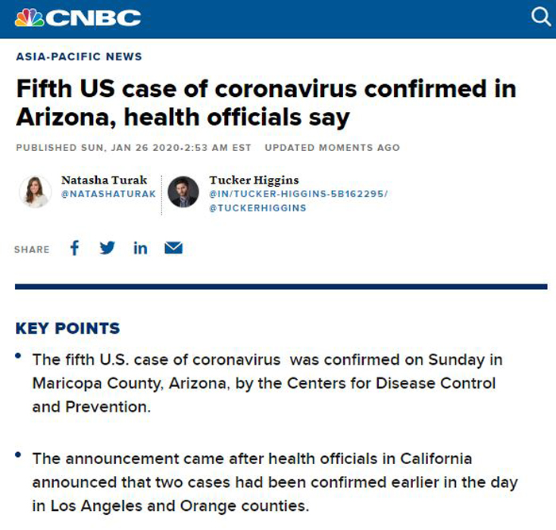Open Natasha Turak's profile photo
The height and width of the screenshot is (530, 556).
click(x=35, y=191)
